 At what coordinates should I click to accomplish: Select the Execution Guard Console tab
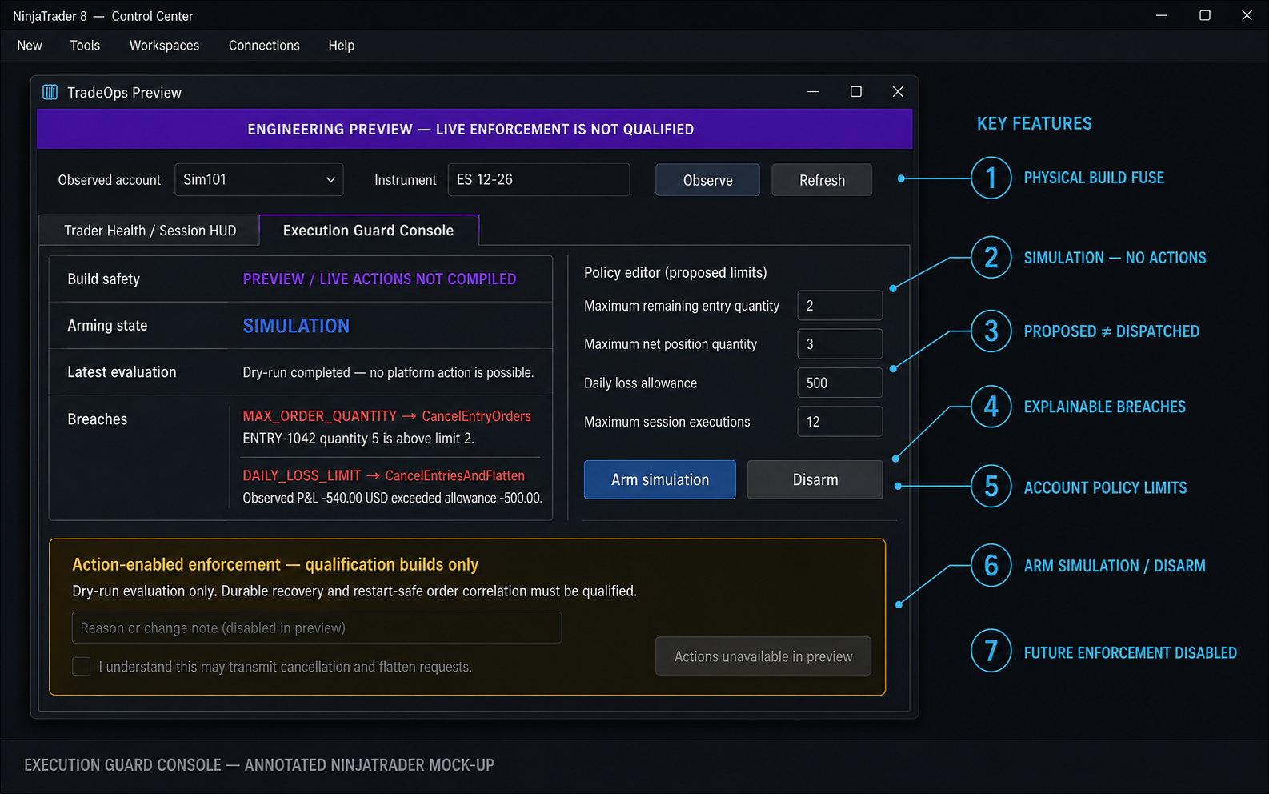369,230
